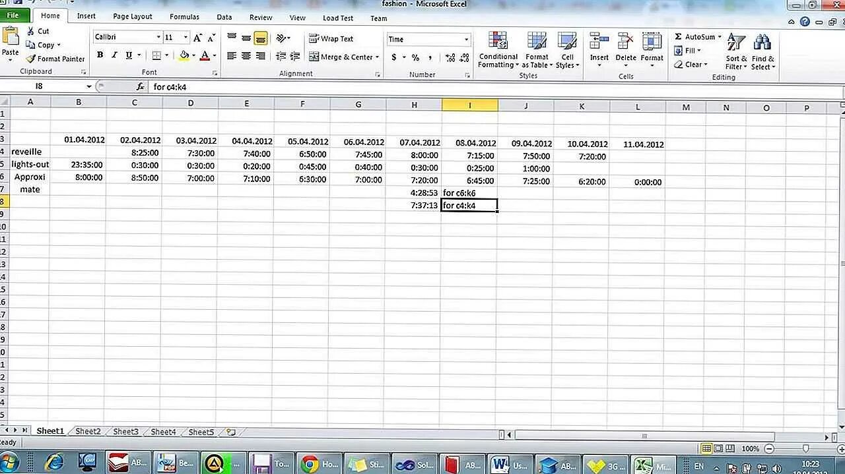
Task: Switch to the Page Layout tab
Action: pos(132,16)
